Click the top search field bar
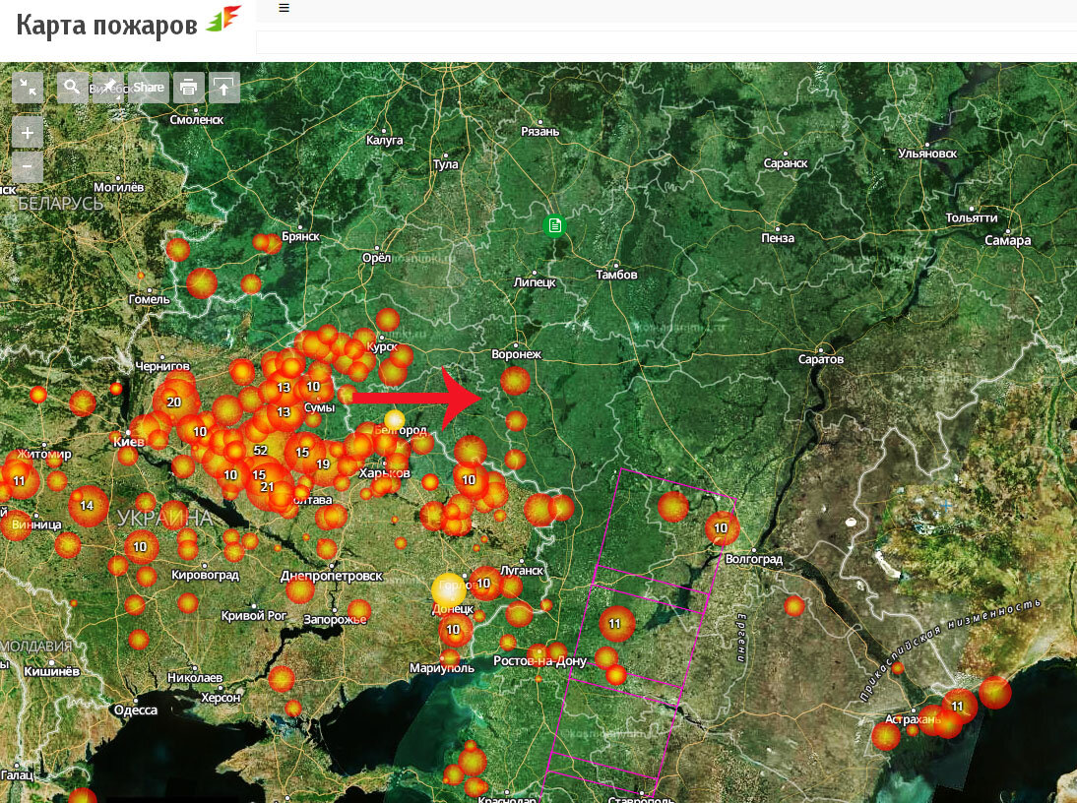Image resolution: width=1077 pixels, height=803 pixels. click(666, 42)
